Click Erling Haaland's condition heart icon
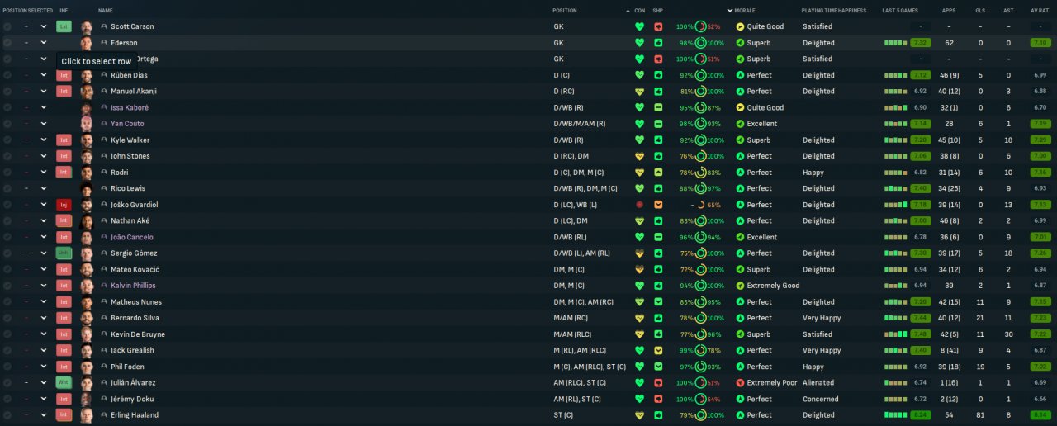 (639, 415)
